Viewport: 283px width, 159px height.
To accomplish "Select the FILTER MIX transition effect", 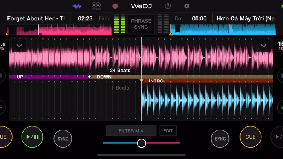I will point(131,131).
